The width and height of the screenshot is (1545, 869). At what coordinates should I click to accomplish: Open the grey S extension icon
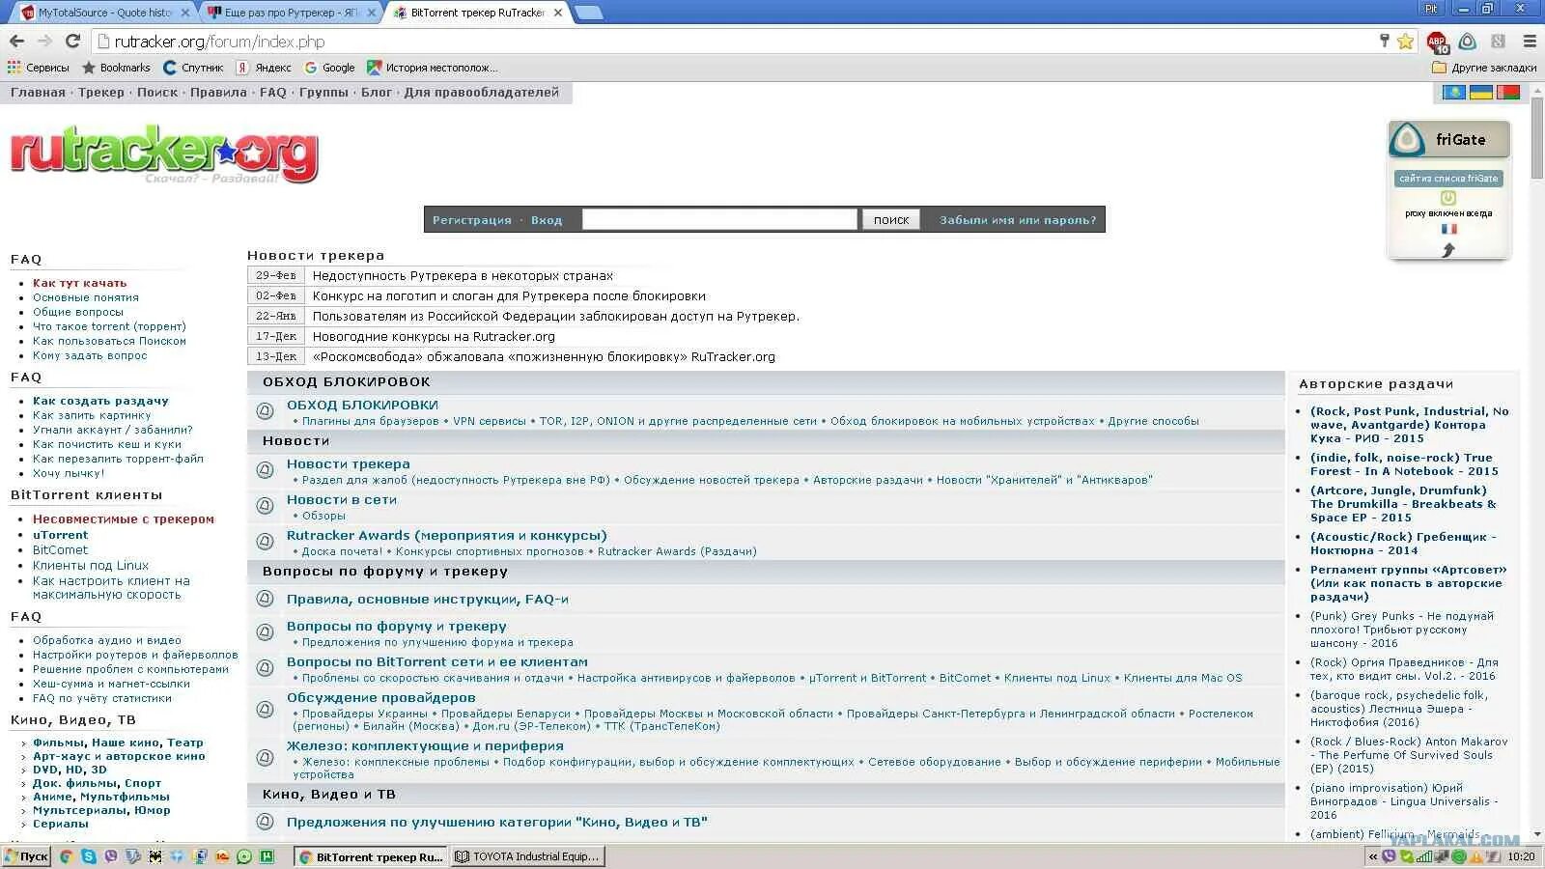(1498, 42)
